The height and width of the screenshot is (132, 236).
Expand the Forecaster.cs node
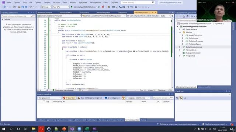pyautogui.click(x=180, y=50)
